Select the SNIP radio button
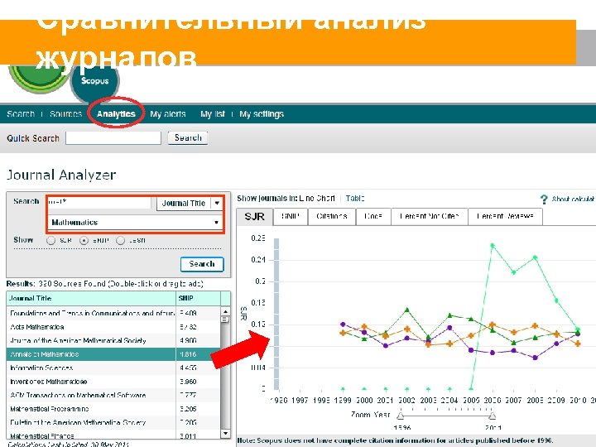The image size is (596, 447). (84, 241)
